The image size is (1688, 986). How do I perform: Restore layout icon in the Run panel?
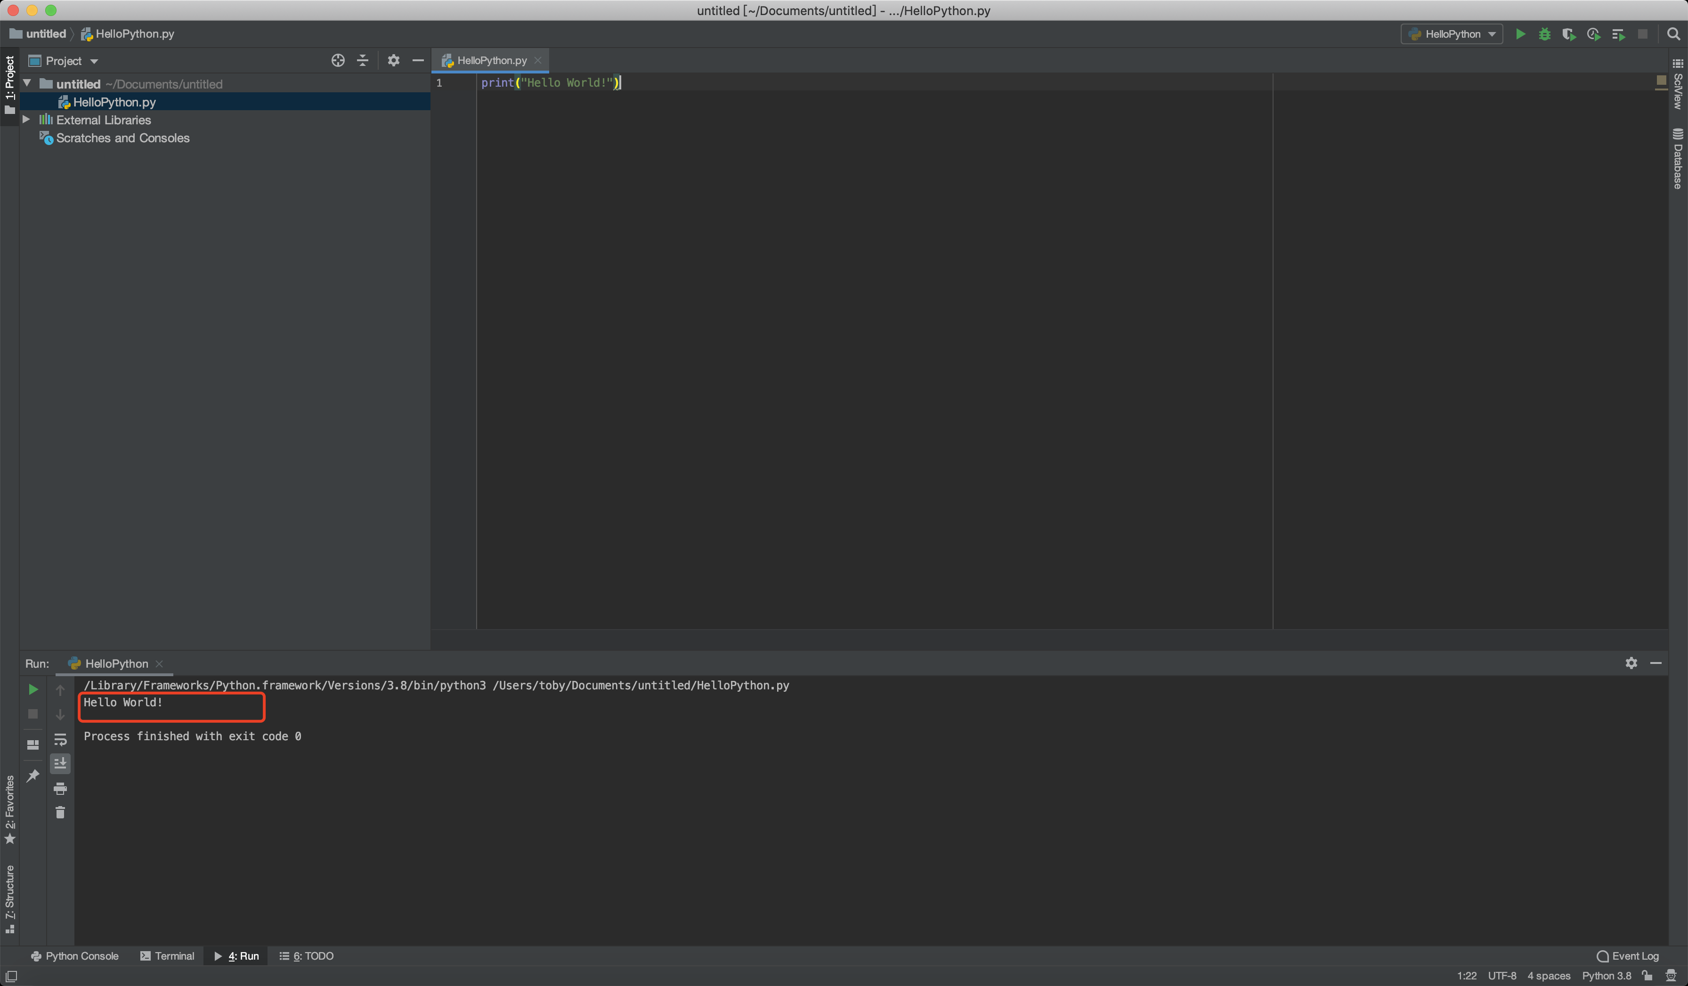coord(33,744)
